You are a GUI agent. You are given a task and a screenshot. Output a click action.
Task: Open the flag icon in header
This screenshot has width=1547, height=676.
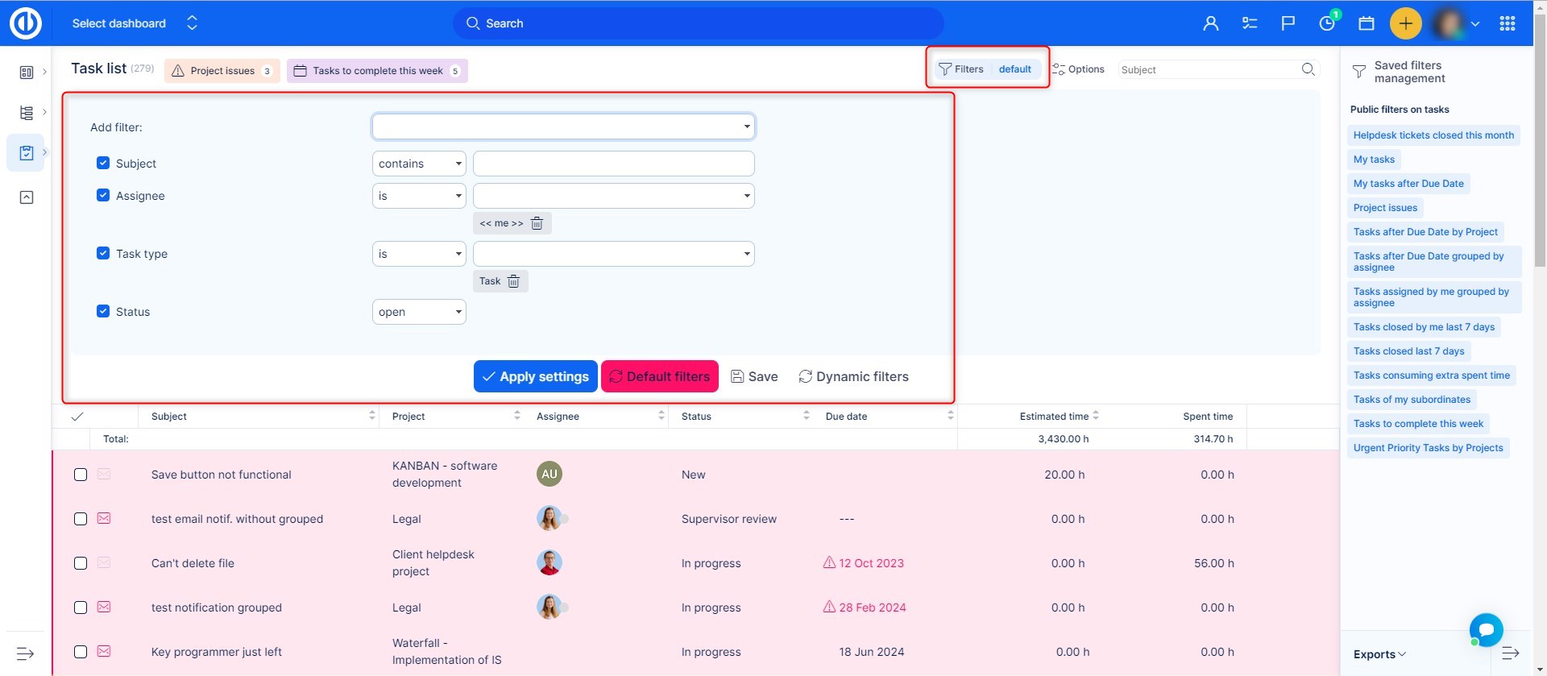pyautogui.click(x=1288, y=23)
